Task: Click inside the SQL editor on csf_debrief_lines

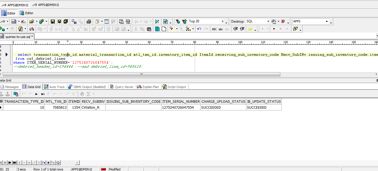Action: tap(46, 59)
